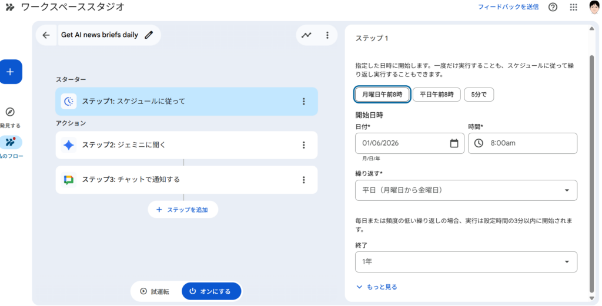The image size is (602, 306).
Task: Click the back arrow beside flow title
Action: [x=46, y=35]
